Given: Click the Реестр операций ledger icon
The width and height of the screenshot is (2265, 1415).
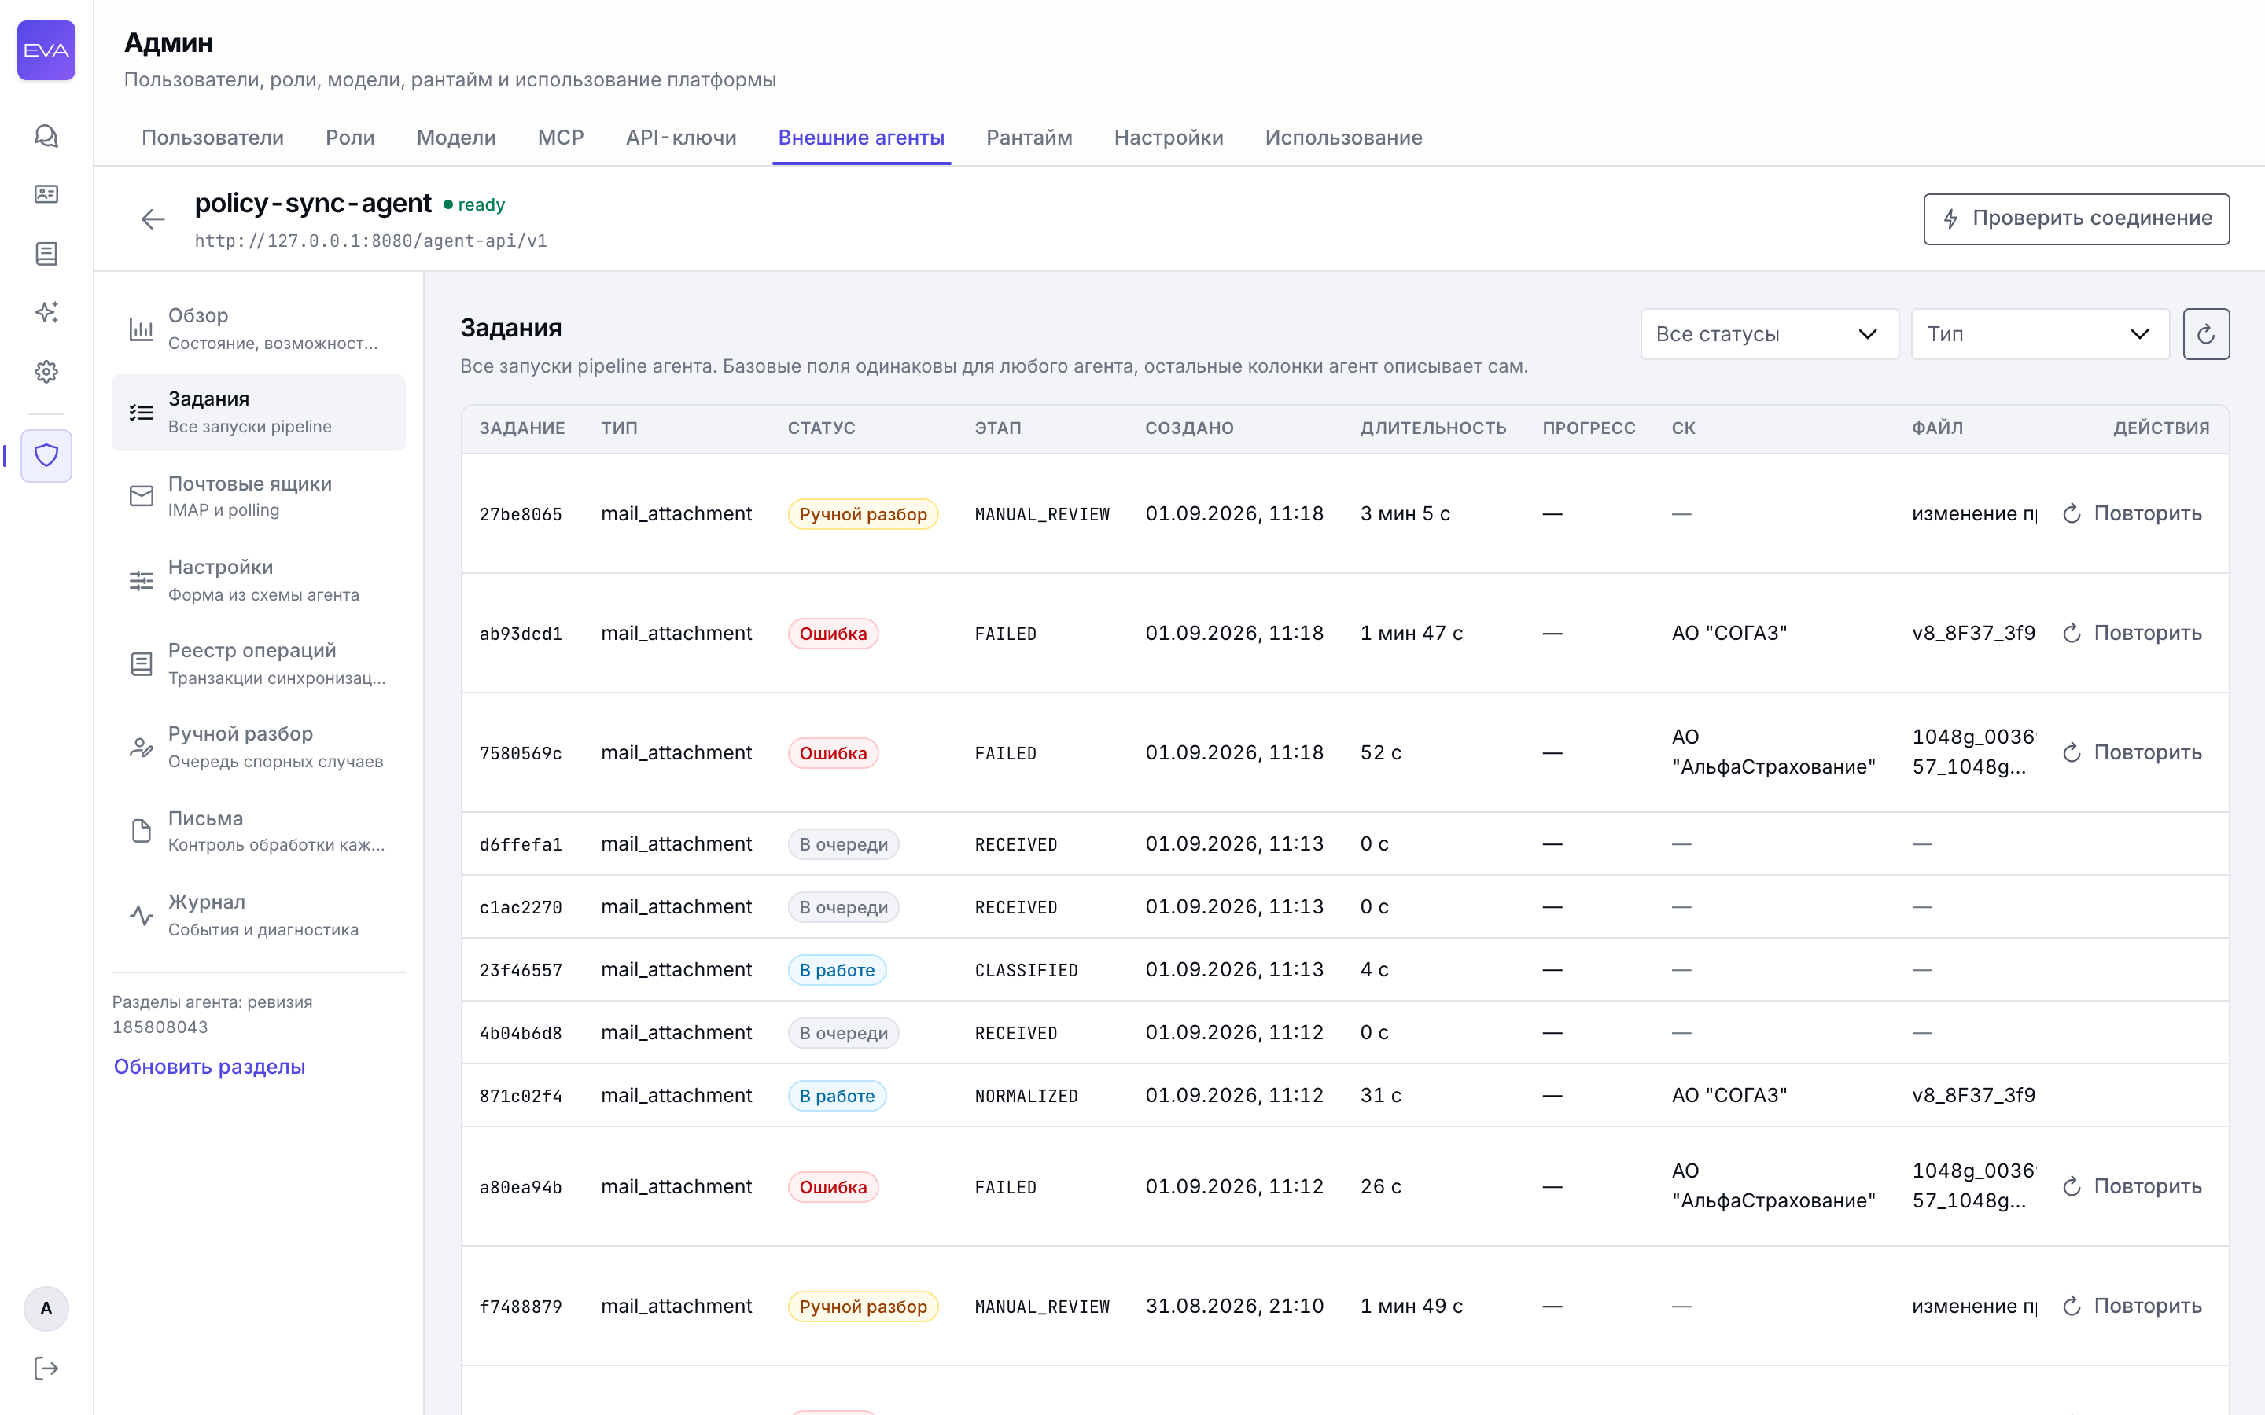Looking at the screenshot, I should click(x=142, y=663).
